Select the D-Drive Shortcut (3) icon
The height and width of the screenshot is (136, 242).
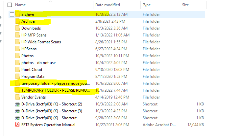[18, 111]
